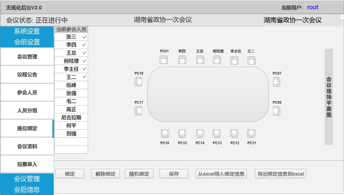Screen dimensions: 344x195
Task: Open the 参会人员 menu item
Action: click(27, 92)
